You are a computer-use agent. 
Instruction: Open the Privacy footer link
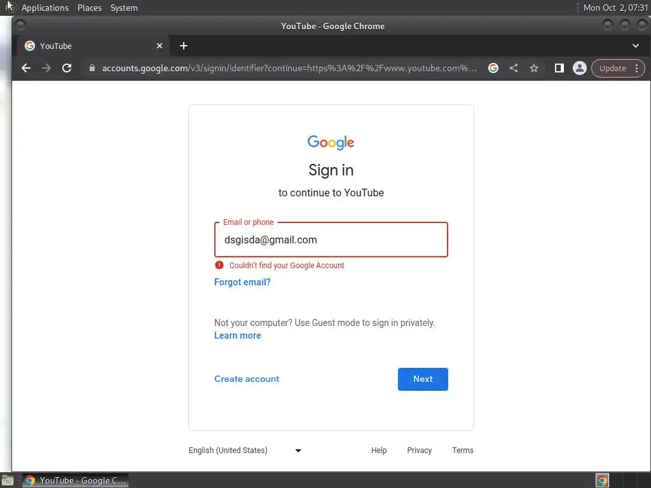[420, 451]
